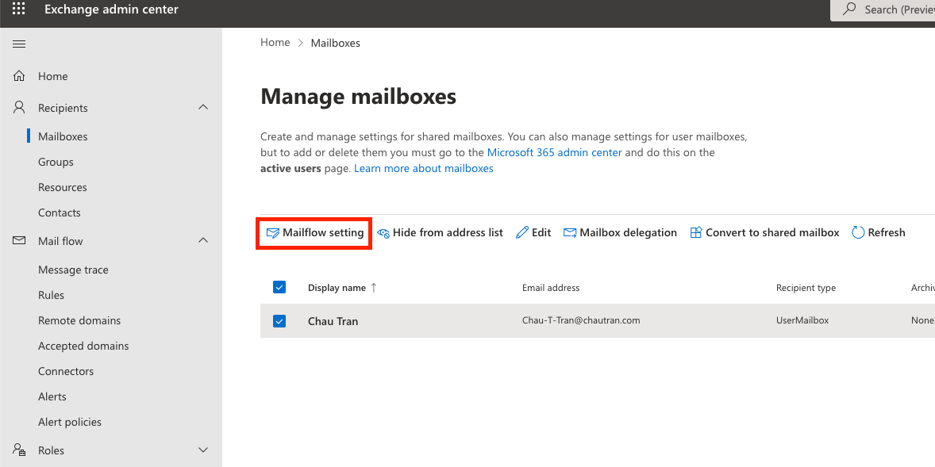The image size is (935, 467).
Task: Click the Email address column header
Action: coord(550,288)
